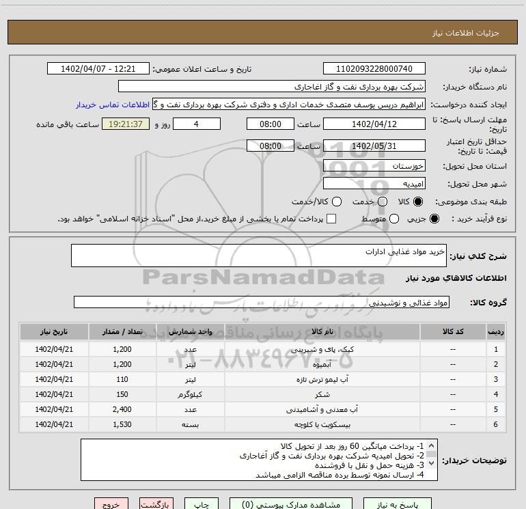Select the جزیی purchase type radio
Screen dimensions: 526x509
click(434, 219)
